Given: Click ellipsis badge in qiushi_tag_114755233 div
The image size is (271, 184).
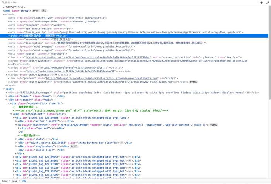Looking at the screenshot, I should pyautogui.click(x=130, y=168).
